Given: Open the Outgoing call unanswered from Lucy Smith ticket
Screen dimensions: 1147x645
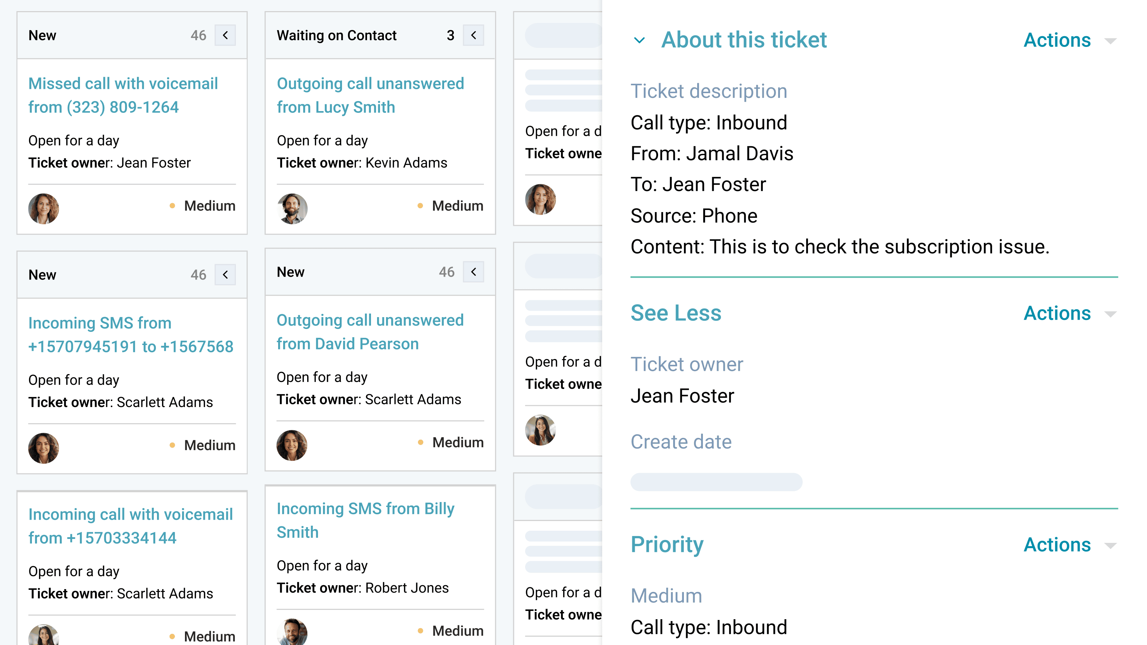Looking at the screenshot, I should click(x=371, y=95).
